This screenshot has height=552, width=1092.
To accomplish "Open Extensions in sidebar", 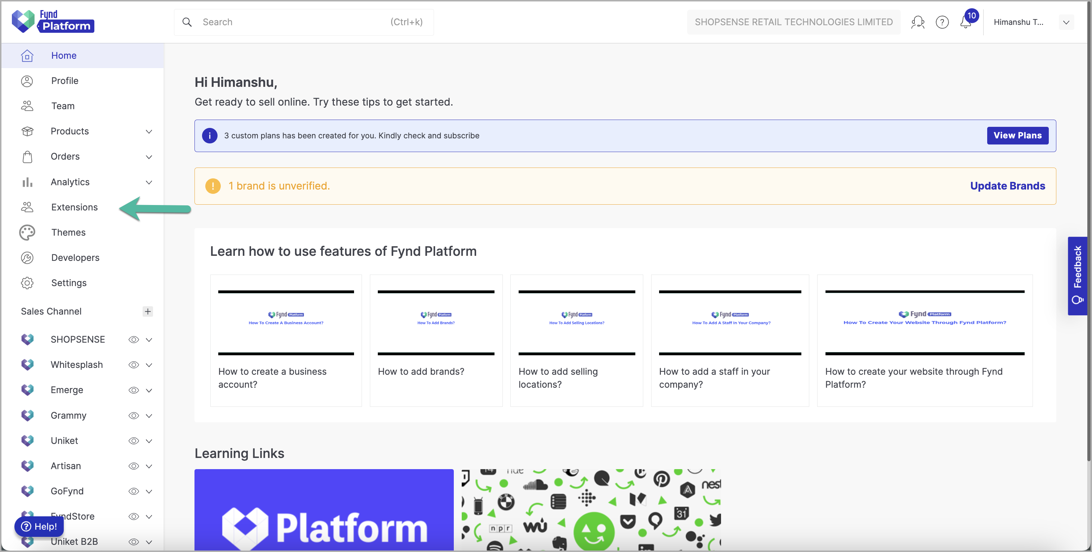I will [x=83, y=207].
